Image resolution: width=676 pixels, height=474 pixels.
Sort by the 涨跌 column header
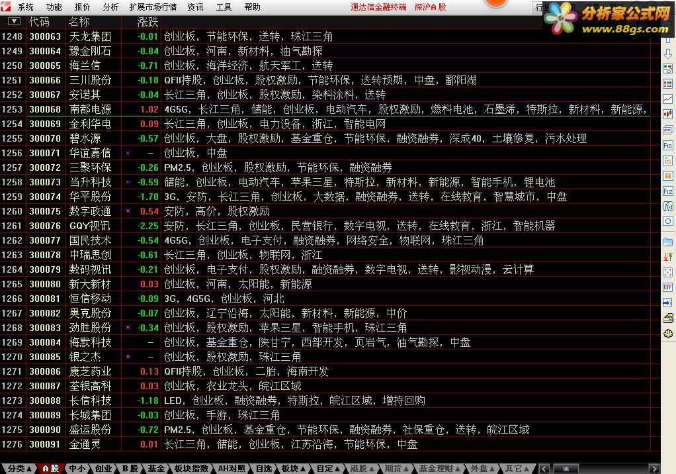(x=148, y=22)
